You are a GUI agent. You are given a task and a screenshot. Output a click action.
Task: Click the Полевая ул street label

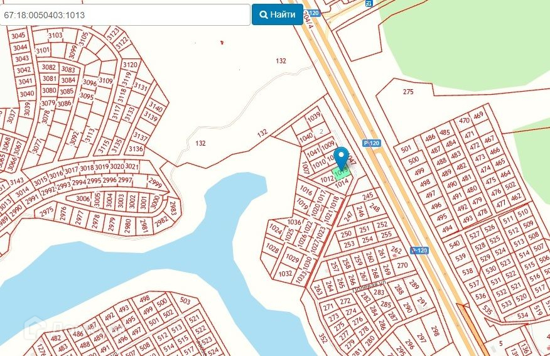370,286
